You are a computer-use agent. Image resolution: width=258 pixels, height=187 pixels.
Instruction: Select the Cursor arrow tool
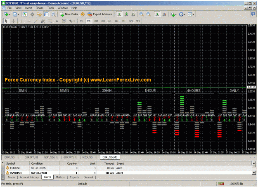tap(6, 21)
